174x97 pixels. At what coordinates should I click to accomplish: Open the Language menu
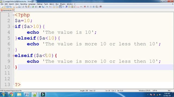[32, 4]
